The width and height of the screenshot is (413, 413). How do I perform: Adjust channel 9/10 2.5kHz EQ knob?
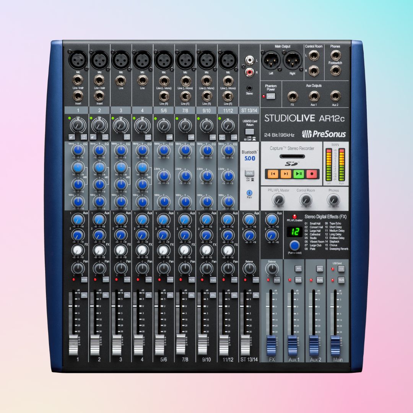click(207, 176)
